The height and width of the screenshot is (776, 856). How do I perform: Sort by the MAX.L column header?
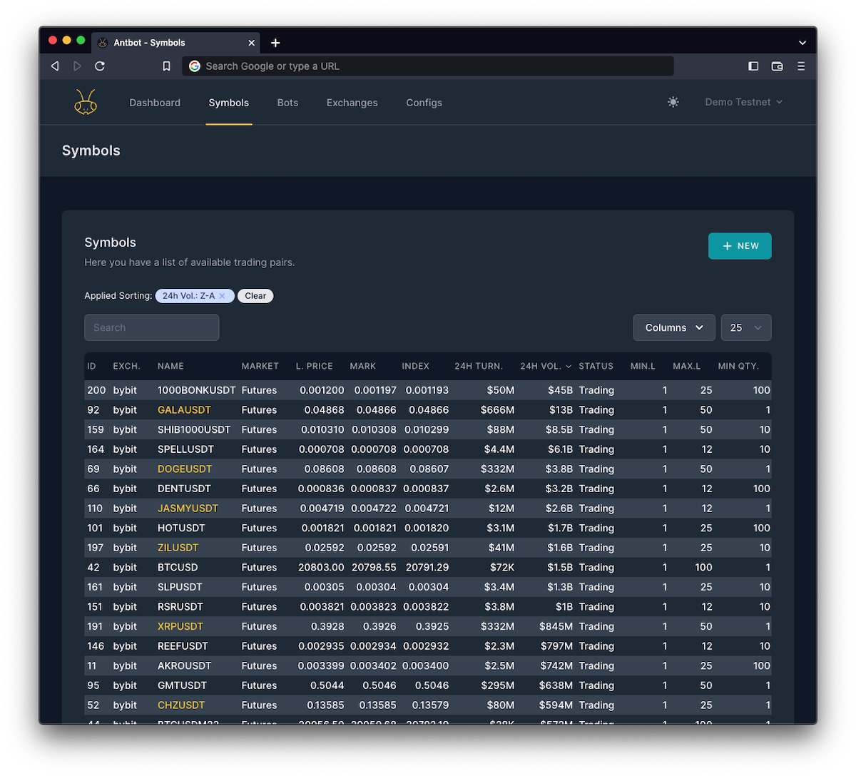click(686, 366)
